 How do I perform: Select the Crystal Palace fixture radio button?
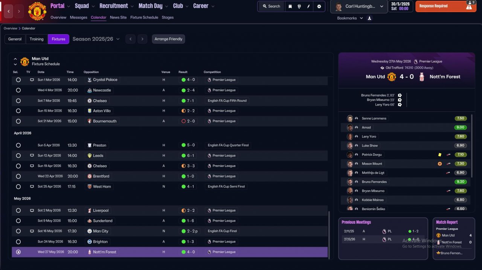(x=18, y=80)
